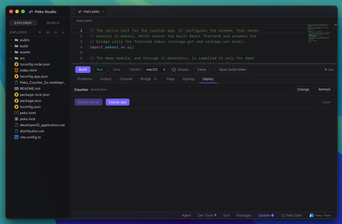
Task: Open Packages in the status bar
Action: point(244,215)
